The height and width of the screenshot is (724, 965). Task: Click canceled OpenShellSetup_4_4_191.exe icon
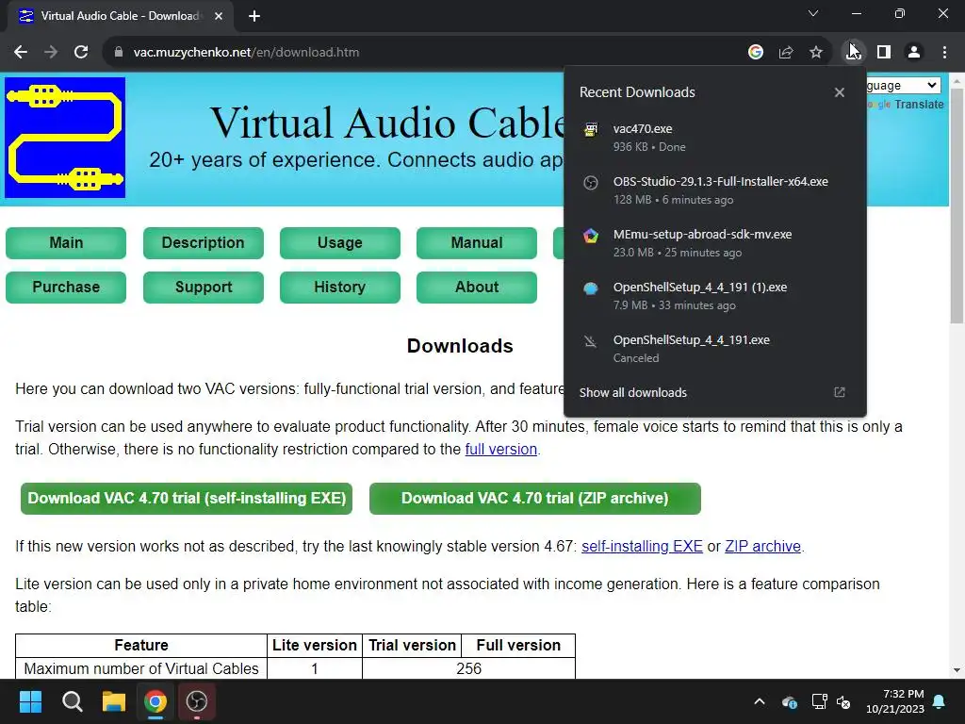(x=591, y=341)
